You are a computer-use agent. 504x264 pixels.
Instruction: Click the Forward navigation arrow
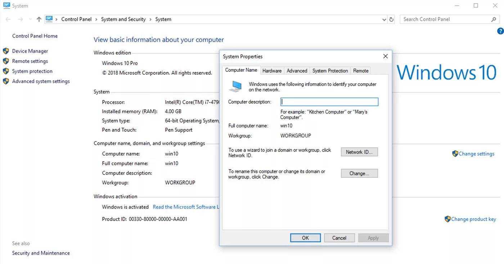click(x=21, y=19)
